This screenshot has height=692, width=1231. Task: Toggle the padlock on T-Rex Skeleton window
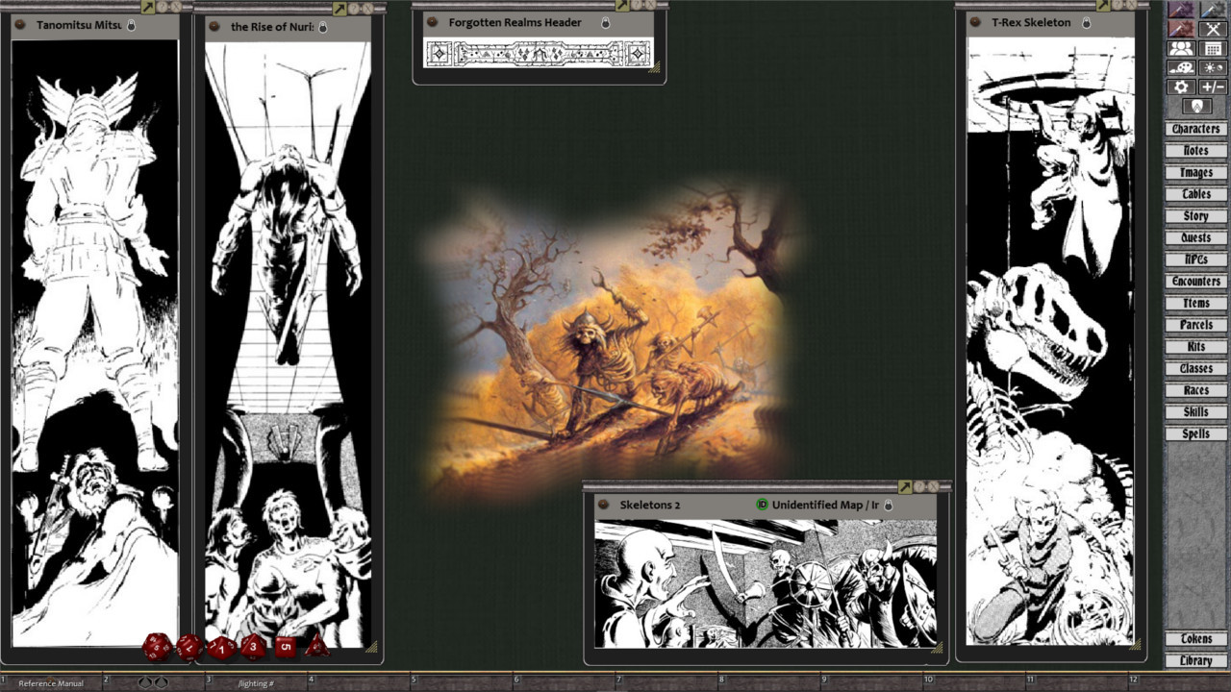(x=1086, y=22)
